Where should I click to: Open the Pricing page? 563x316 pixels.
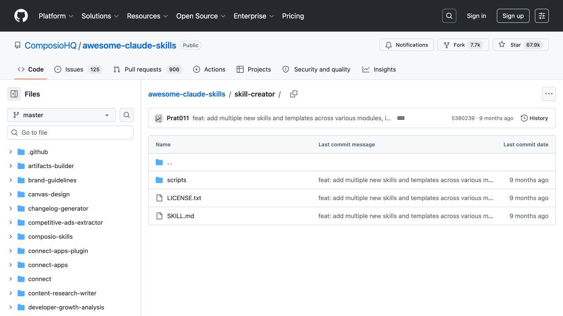(x=293, y=16)
